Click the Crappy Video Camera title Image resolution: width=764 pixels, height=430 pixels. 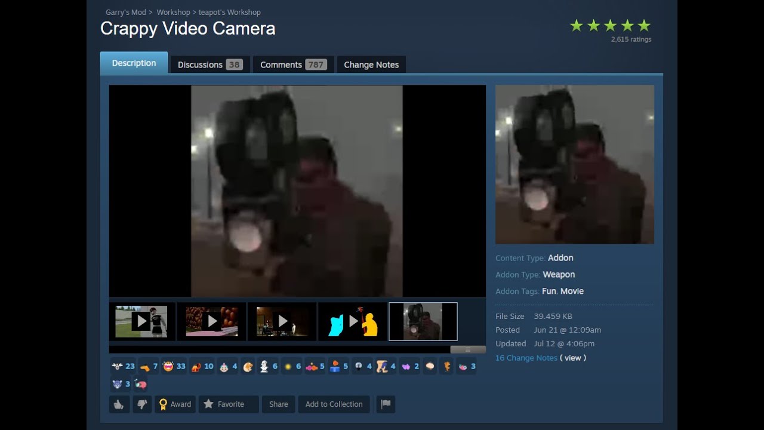click(188, 29)
